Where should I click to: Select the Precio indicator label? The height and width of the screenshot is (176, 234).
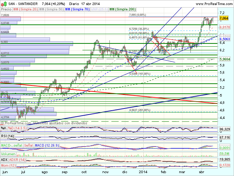pyautogui.click(x=6, y=9)
